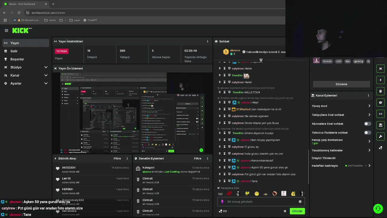Delete the message 'catyirew: O grubu aç'
This screenshot has height=218, width=387.
click(x=220, y=147)
